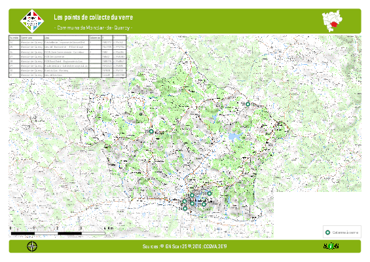Click glass collection marker number 31
Image resolution: width=370 pixels, height=262 pixels.
pyautogui.click(x=248, y=104)
